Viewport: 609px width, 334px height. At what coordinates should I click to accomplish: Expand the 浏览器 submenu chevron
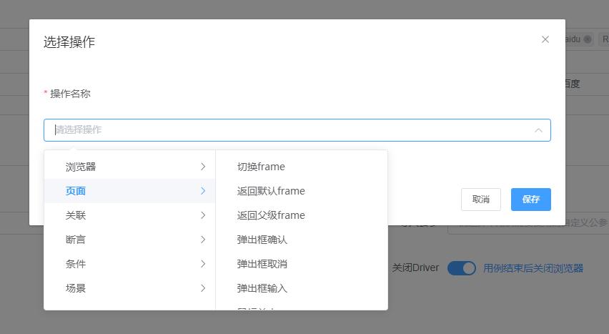(203, 167)
